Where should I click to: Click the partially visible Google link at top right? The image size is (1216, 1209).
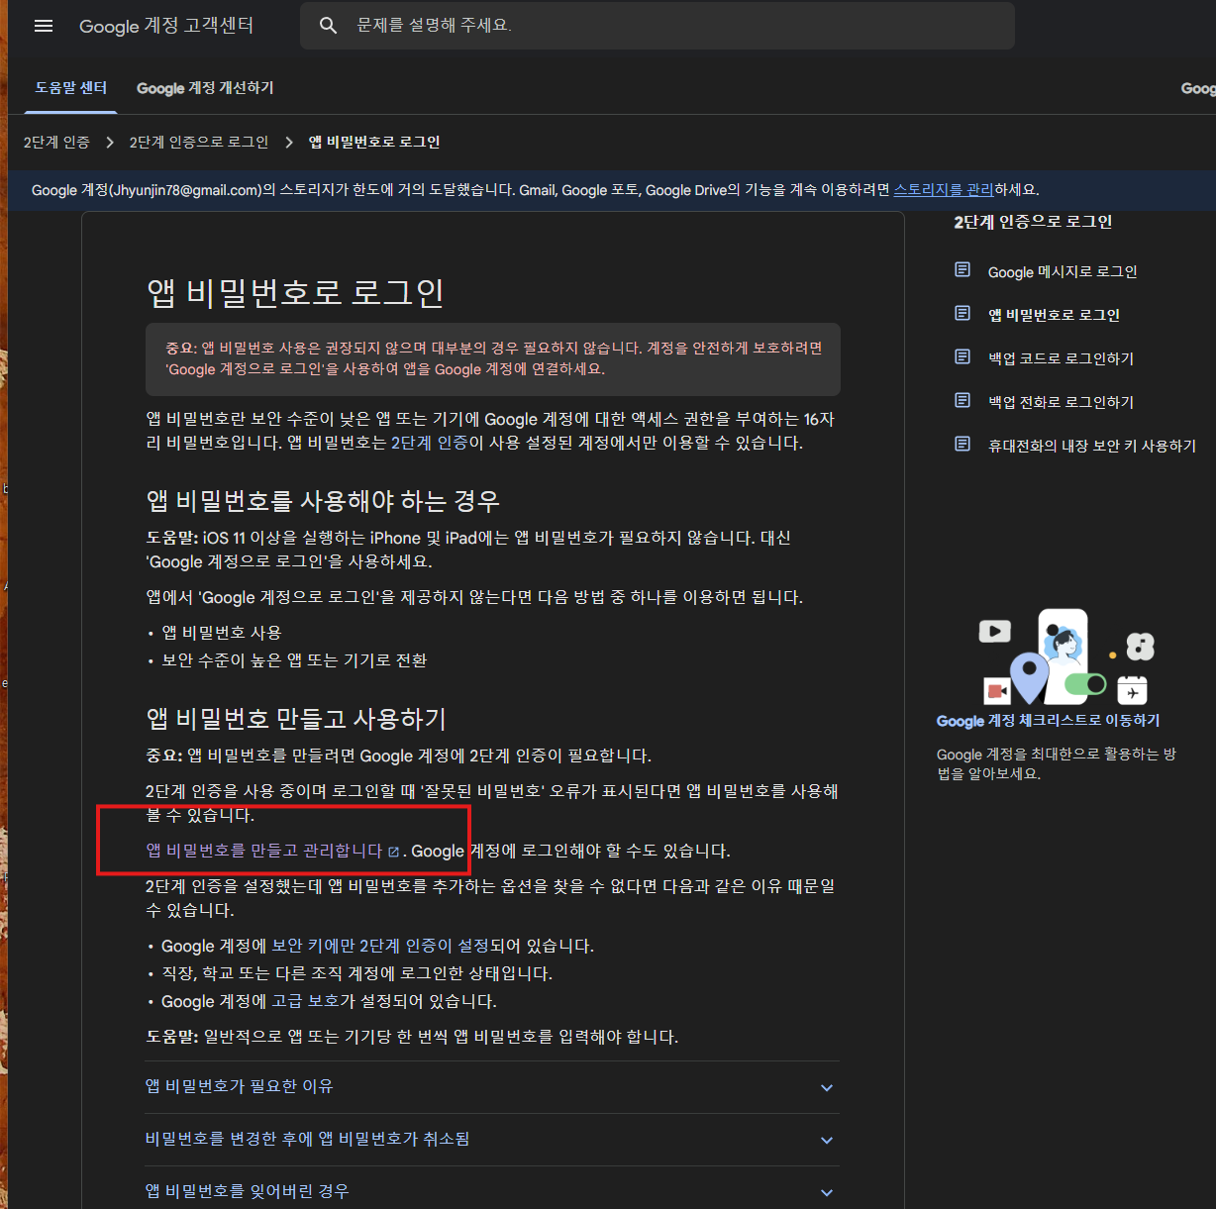point(1198,88)
